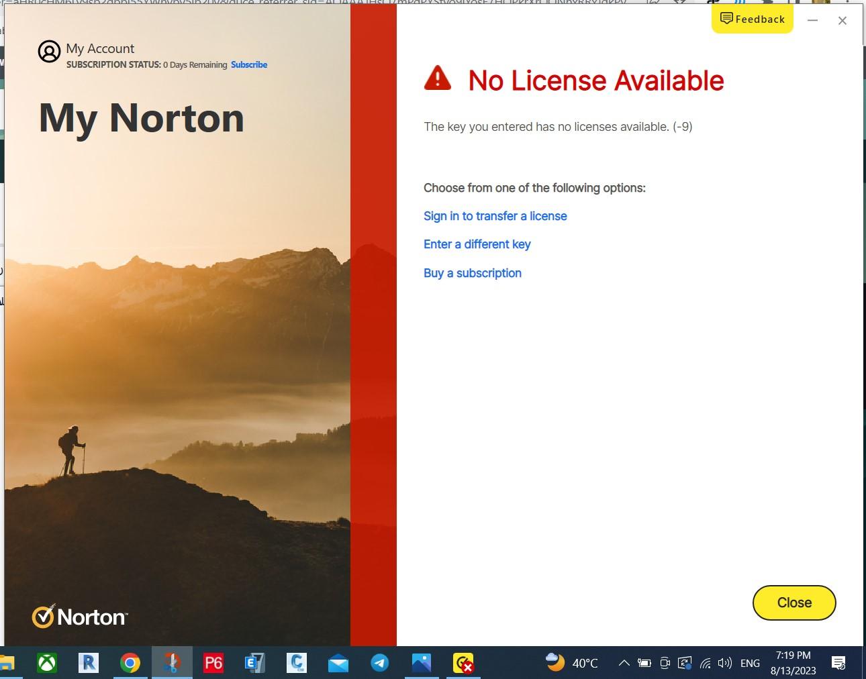Minimize the Norton window
This screenshot has width=866, height=679.
812,21
